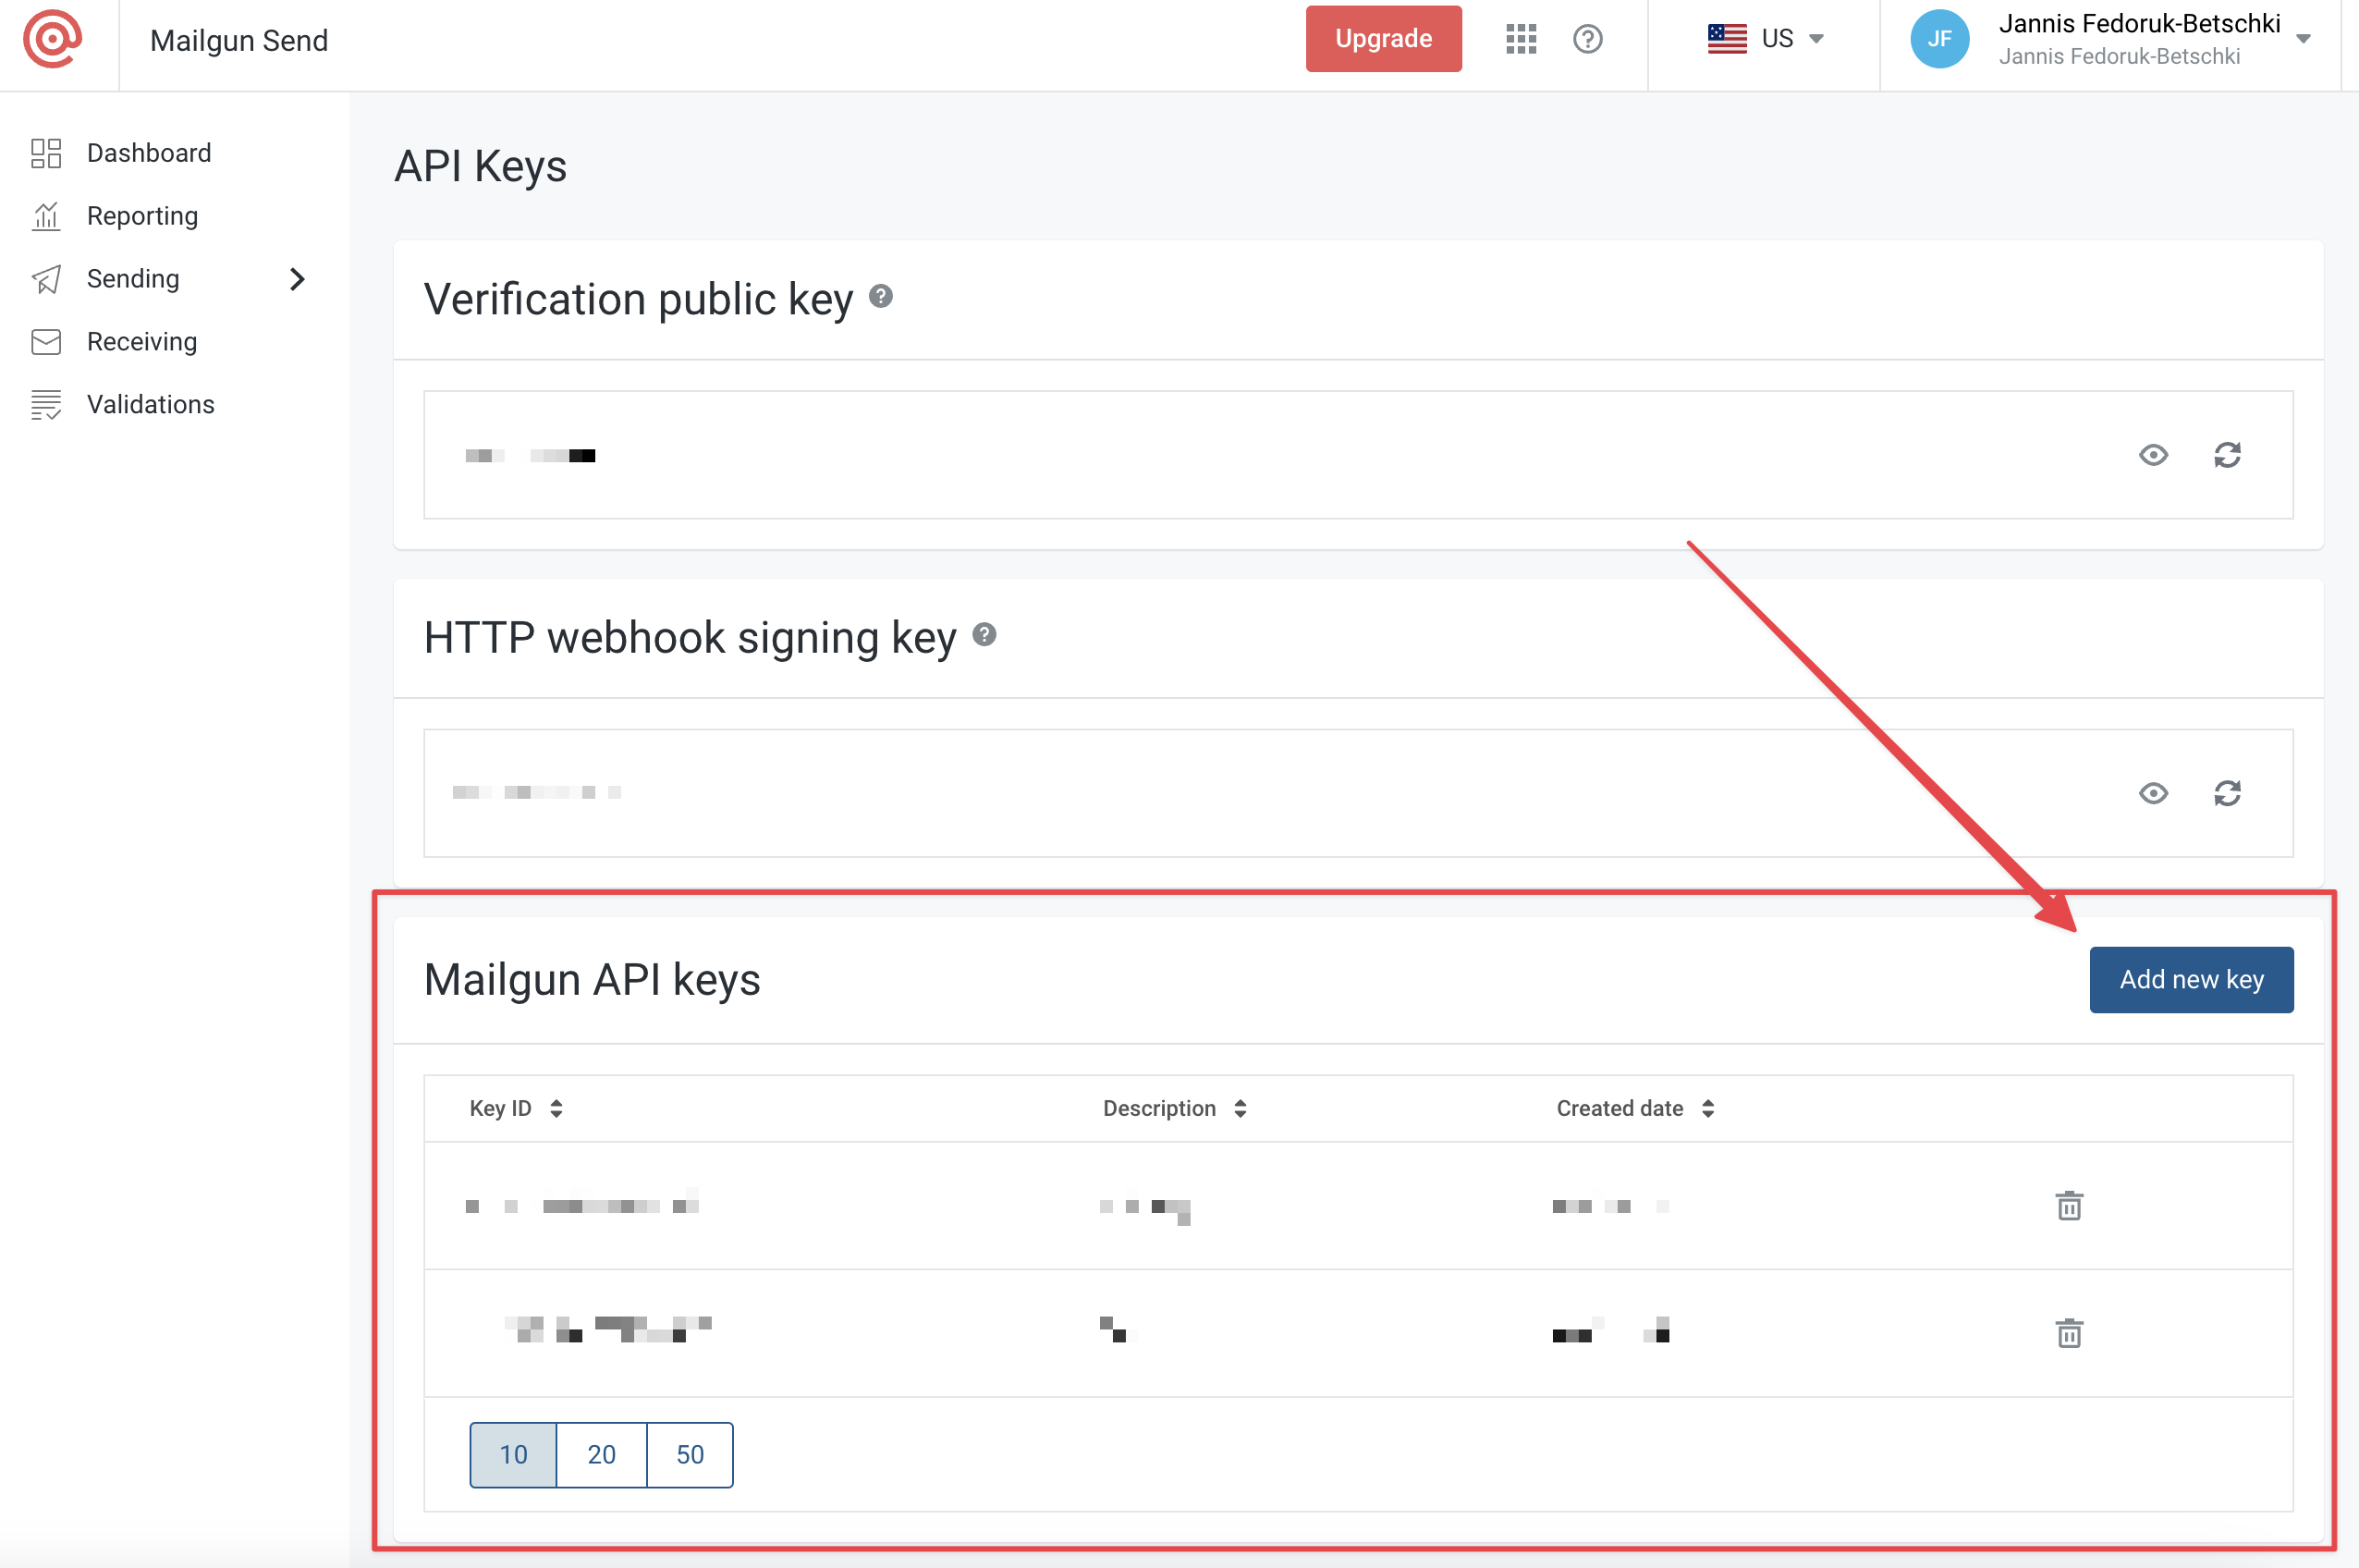
Task: Show info tooltip for Verification public key
Action: tap(881, 296)
